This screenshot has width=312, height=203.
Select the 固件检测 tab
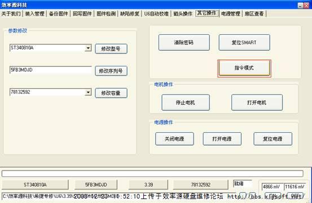pyautogui.click(x=106, y=13)
